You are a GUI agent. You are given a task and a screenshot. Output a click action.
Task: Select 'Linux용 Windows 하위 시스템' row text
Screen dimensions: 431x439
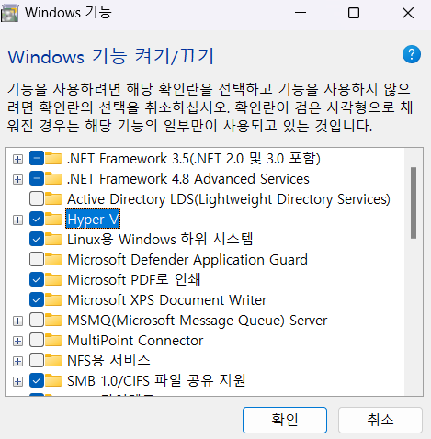click(x=160, y=240)
